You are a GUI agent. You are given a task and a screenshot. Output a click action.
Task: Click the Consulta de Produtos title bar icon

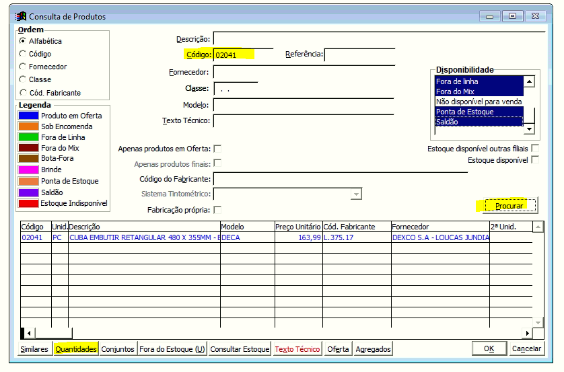click(x=21, y=16)
